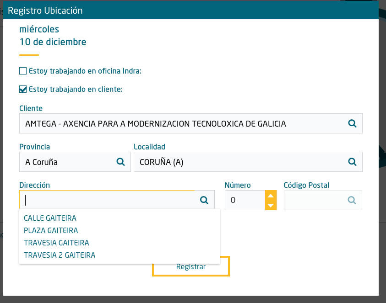Viewport: 386px width, 303px height.
Task: Decrease Número with the down arrow
Action: 271,205
